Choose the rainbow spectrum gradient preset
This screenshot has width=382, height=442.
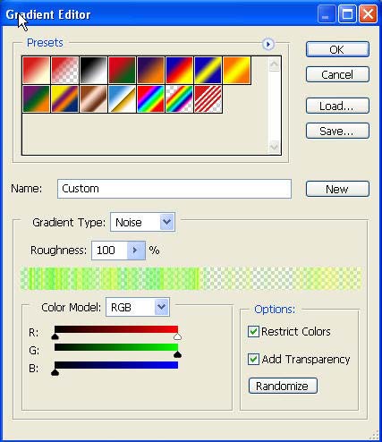coord(150,98)
